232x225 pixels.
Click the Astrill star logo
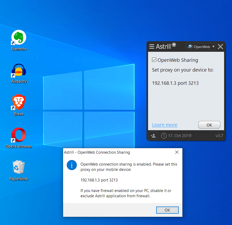174,45
